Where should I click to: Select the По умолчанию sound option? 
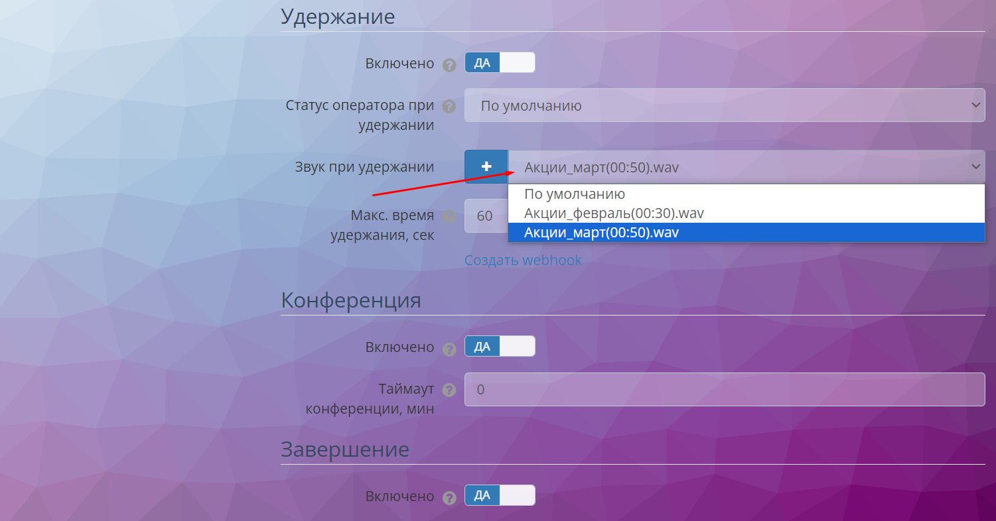[x=746, y=194]
